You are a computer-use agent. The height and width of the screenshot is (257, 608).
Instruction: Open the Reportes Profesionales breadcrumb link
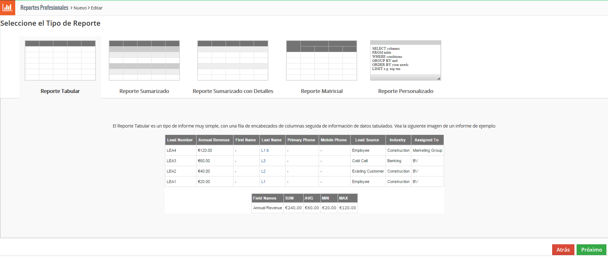click(x=44, y=8)
